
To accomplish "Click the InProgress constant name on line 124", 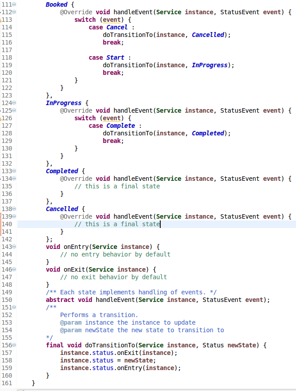I will (64, 103).
